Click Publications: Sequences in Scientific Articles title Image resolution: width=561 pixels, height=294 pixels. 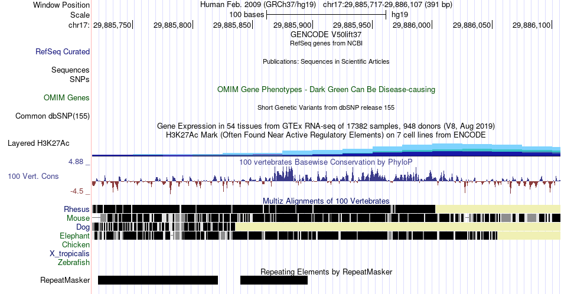tap(326, 61)
